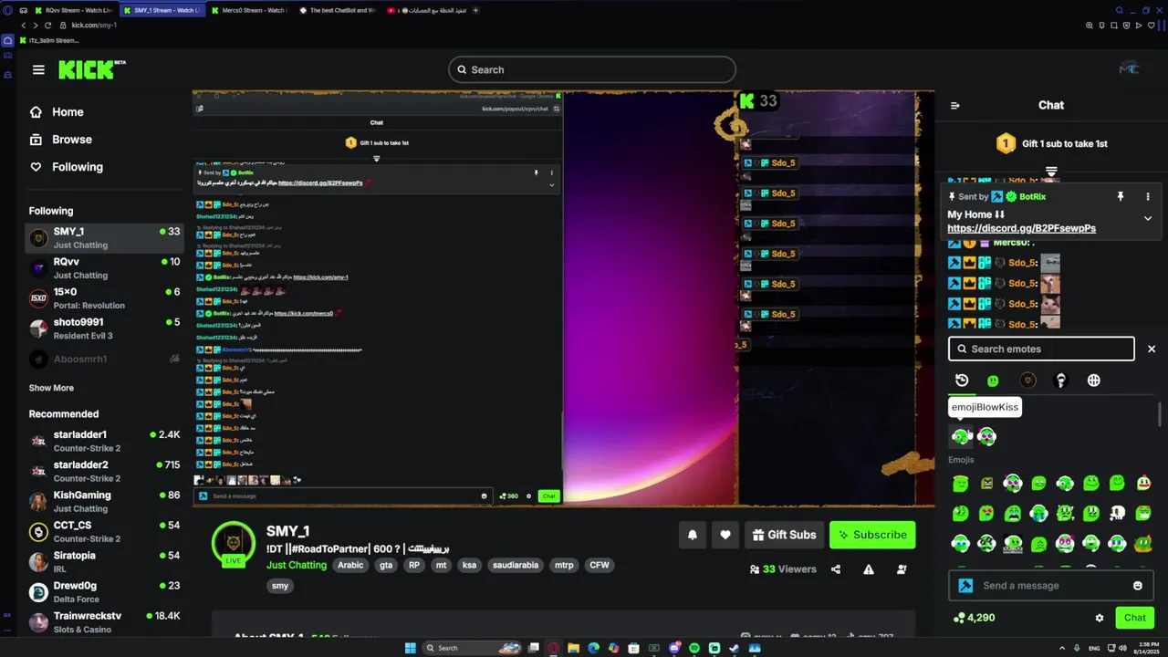This screenshot has height=657, width=1168.
Task: Click the Gift Subs button
Action: pyautogui.click(x=784, y=535)
